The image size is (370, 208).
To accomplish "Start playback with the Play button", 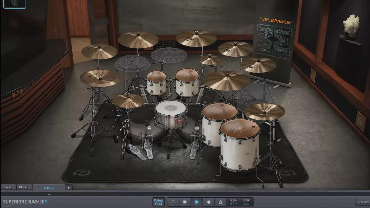I will (197, 202).
